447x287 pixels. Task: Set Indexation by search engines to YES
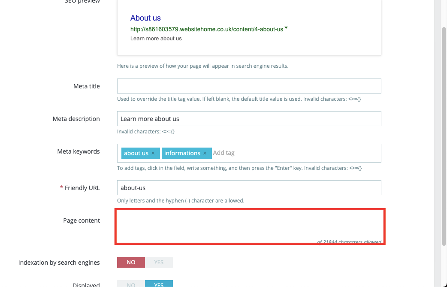[x=159, y=262]
